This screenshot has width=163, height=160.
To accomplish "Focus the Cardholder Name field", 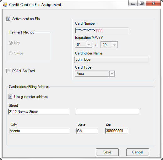I will 112,59.
